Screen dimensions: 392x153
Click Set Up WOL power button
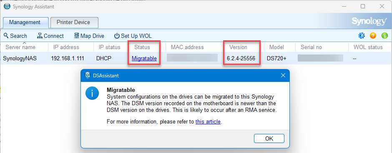(x=133, y=36)
